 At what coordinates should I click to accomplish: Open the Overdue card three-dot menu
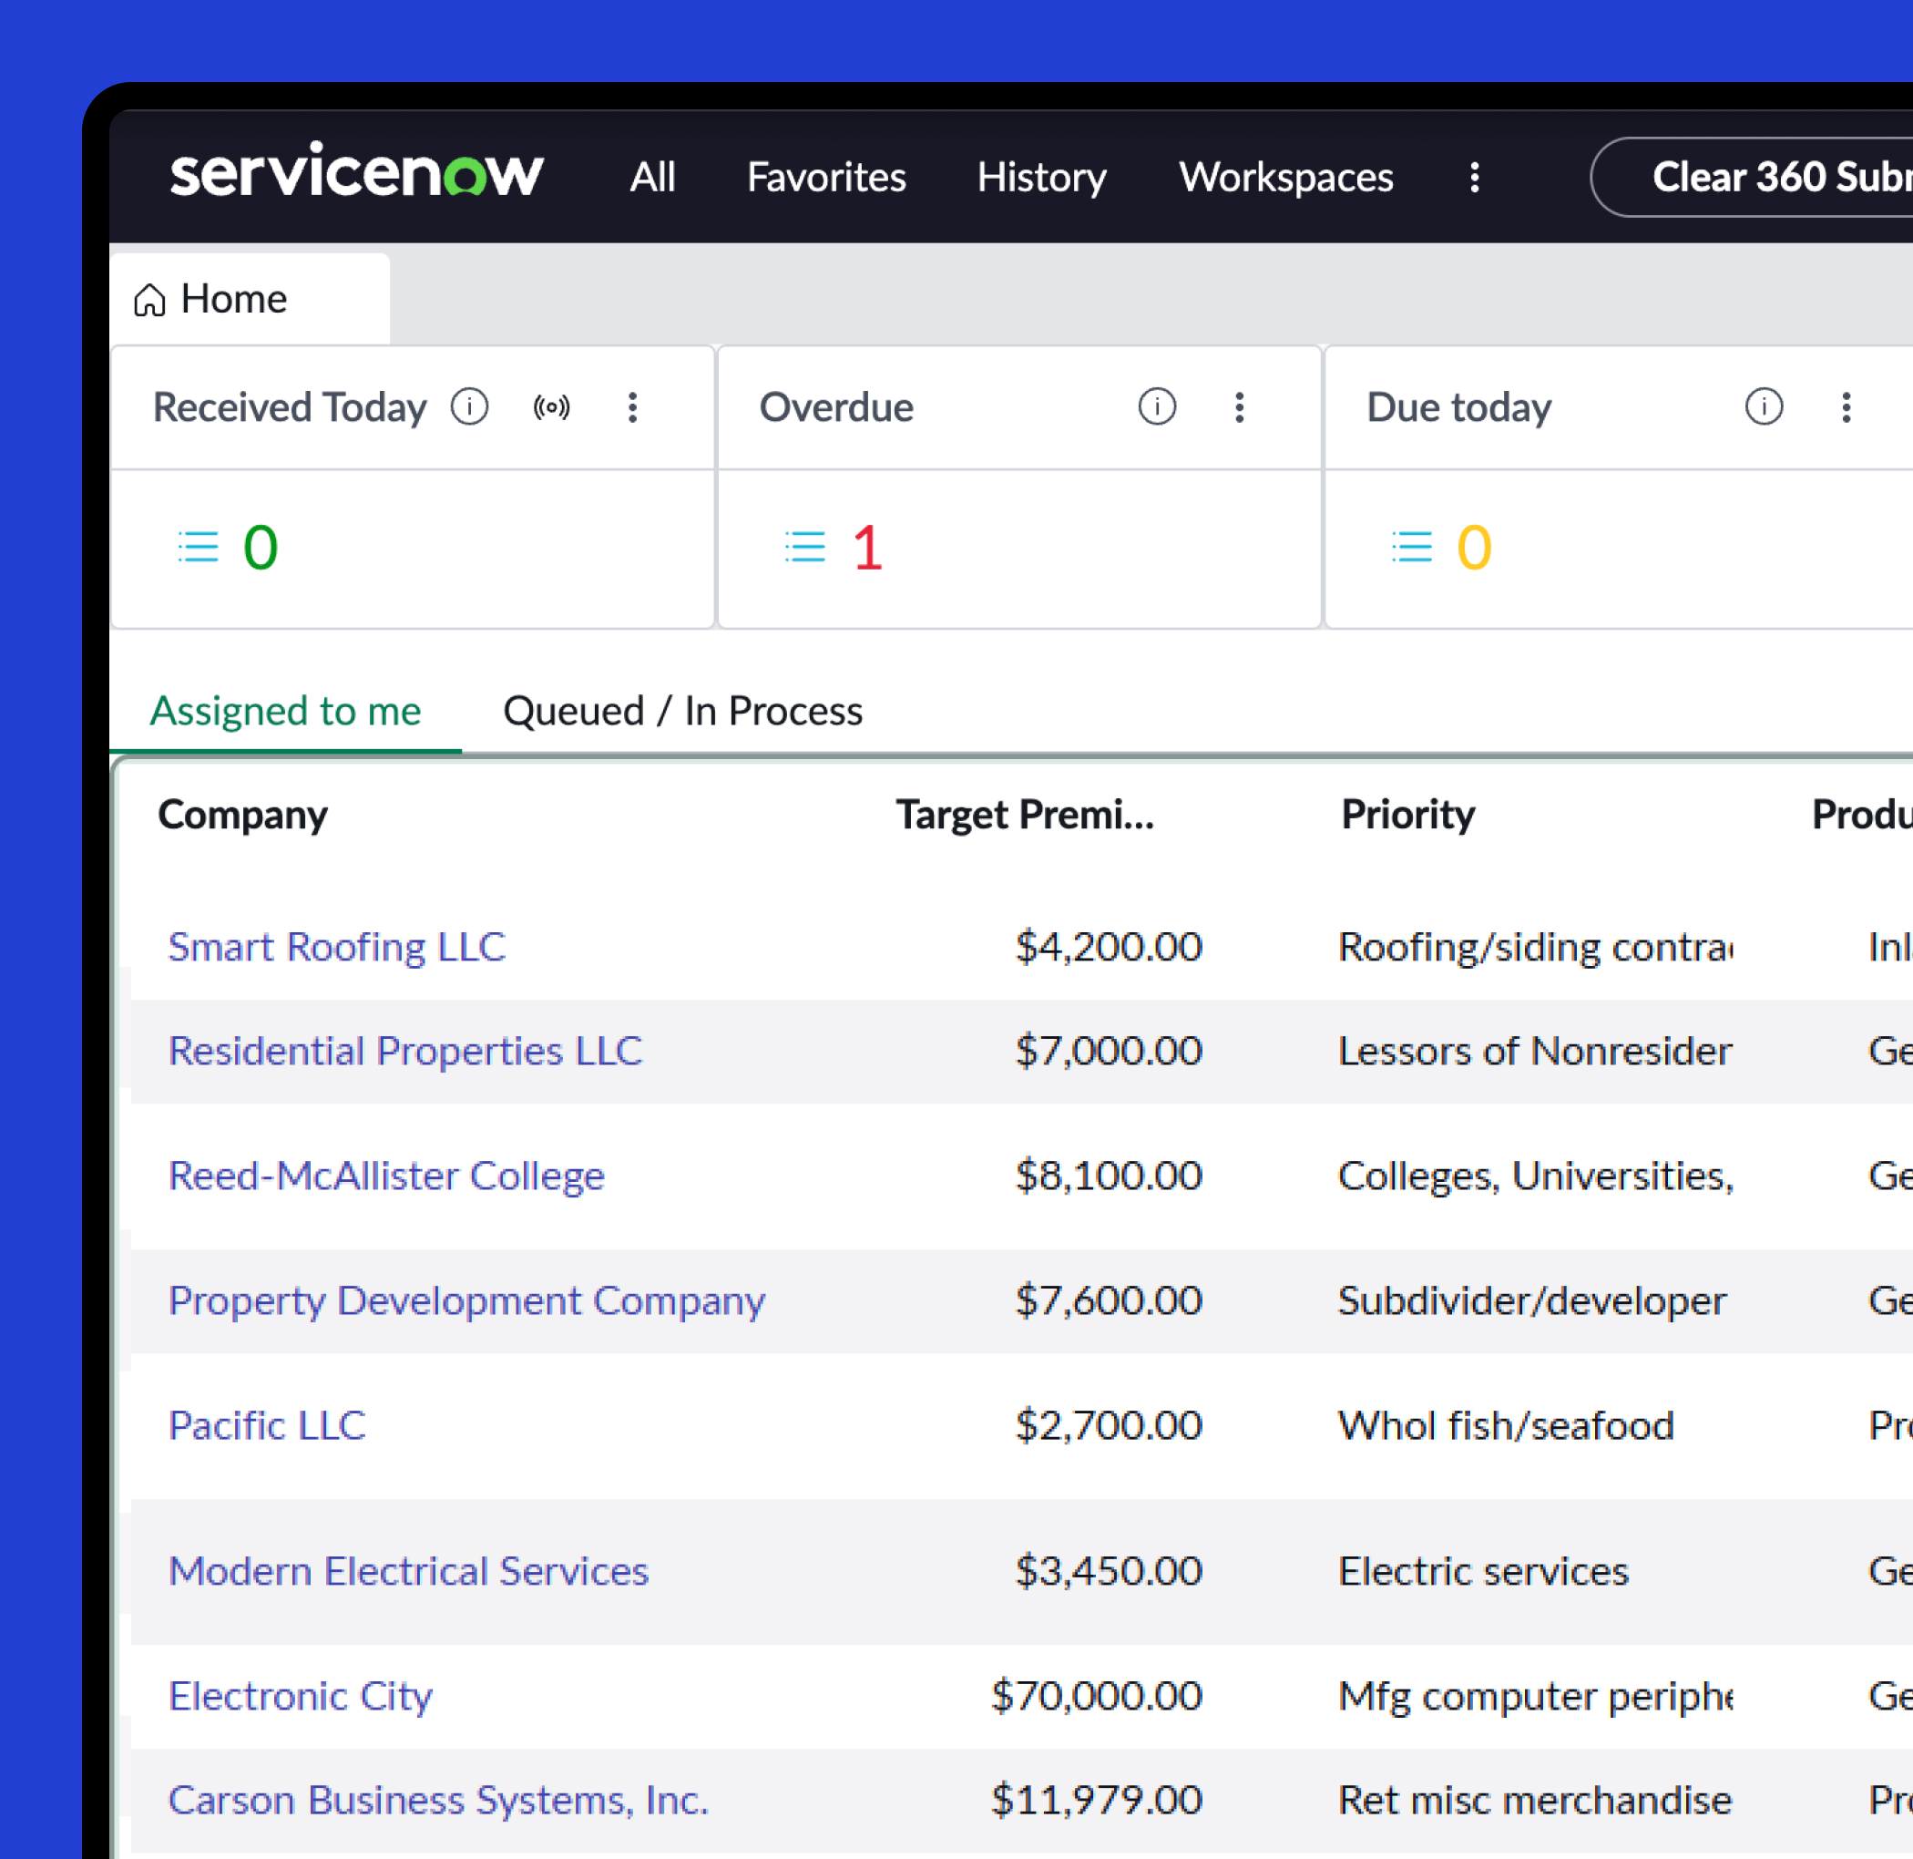(x=1240, y=406)
